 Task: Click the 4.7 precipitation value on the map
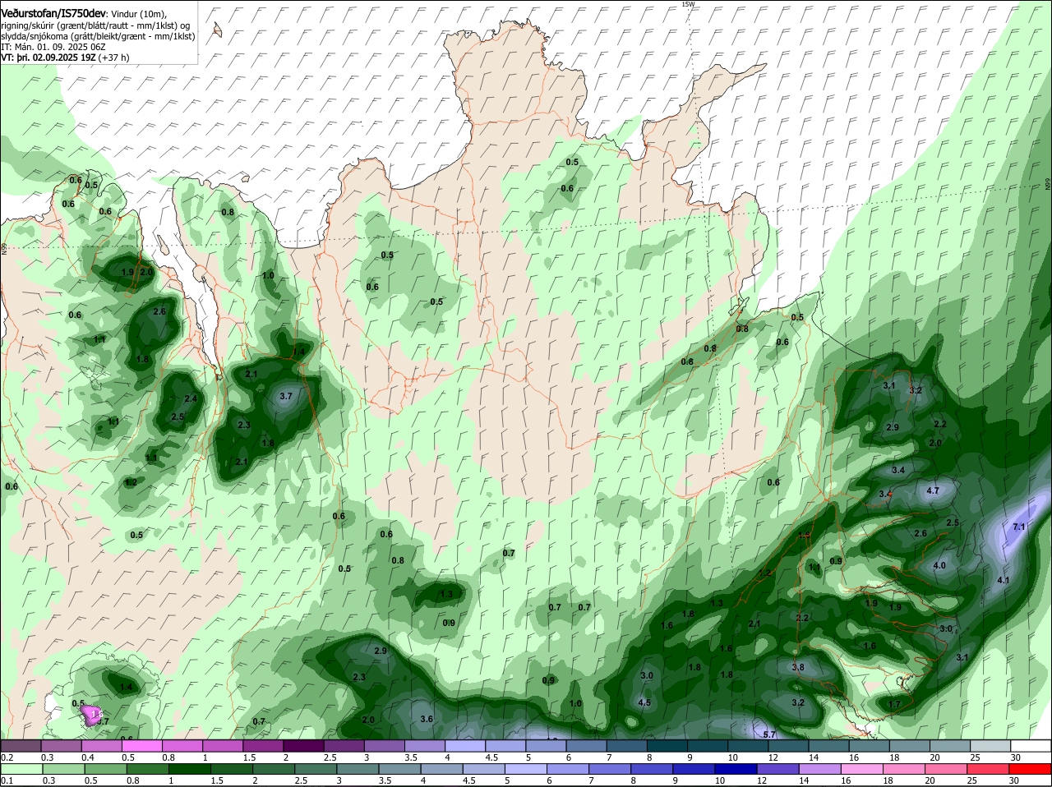point(933,490)
